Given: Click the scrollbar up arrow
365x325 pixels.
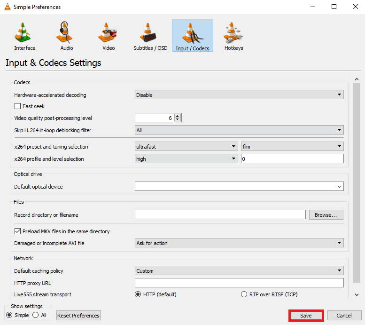Looking at the screenshot, I should coord(357,79).
